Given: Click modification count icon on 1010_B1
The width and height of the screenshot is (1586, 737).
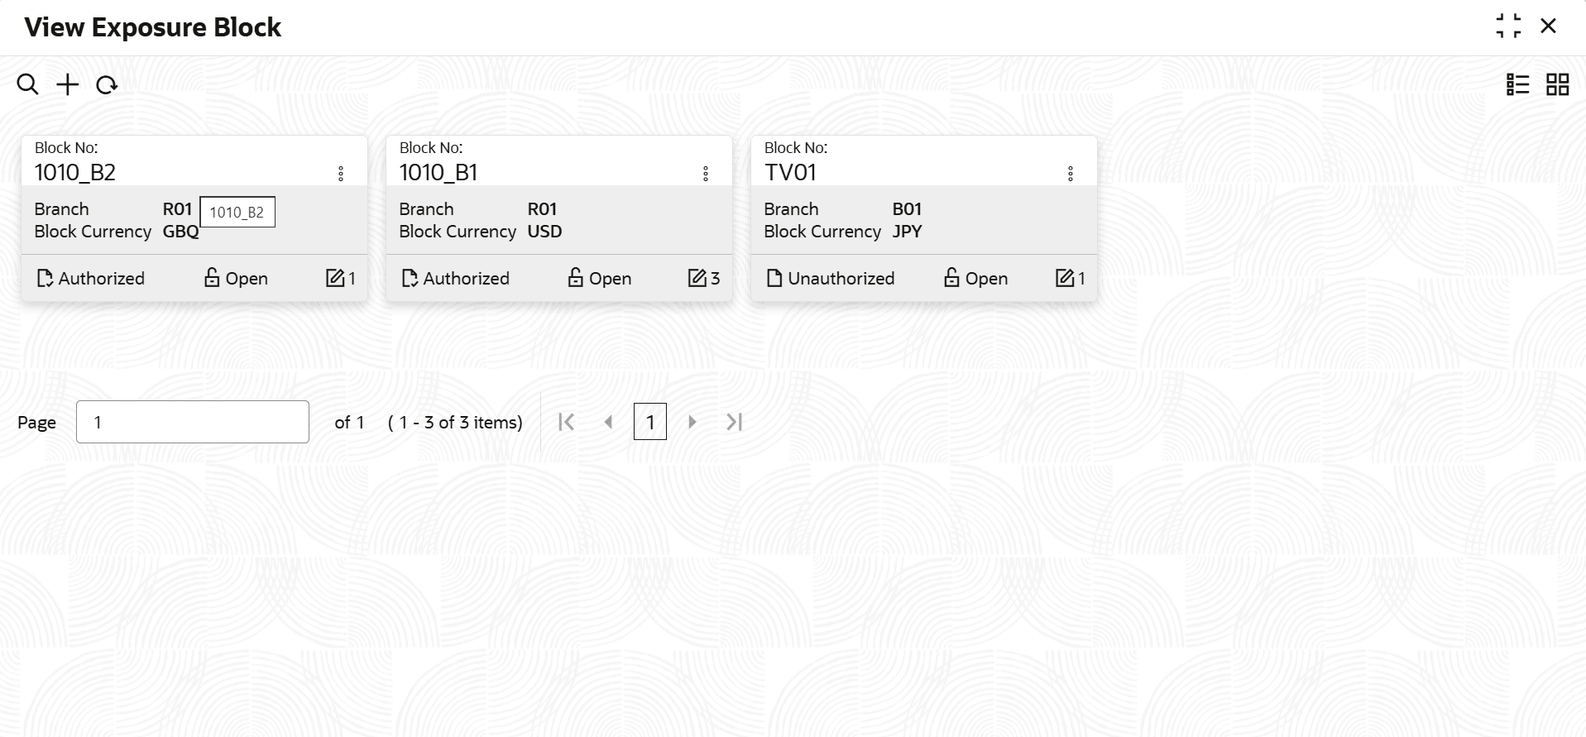Looking at the screenshot, I should 697,278.
